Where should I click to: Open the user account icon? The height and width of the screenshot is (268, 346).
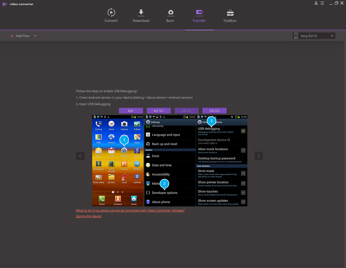pyautogui.click(x=316, y=3)
